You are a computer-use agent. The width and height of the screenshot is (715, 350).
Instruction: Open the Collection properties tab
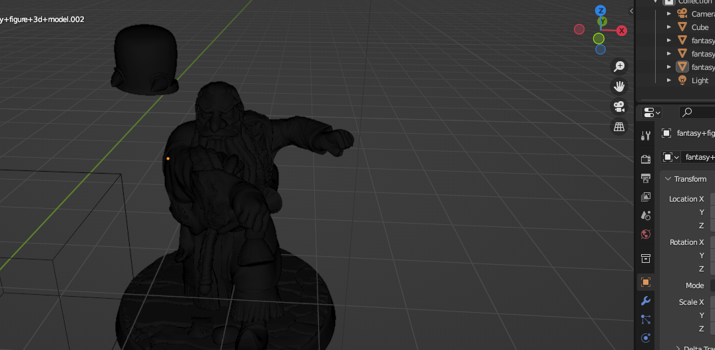[645, 258]
